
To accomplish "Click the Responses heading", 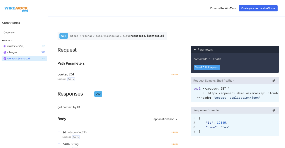I will [70, 94].
